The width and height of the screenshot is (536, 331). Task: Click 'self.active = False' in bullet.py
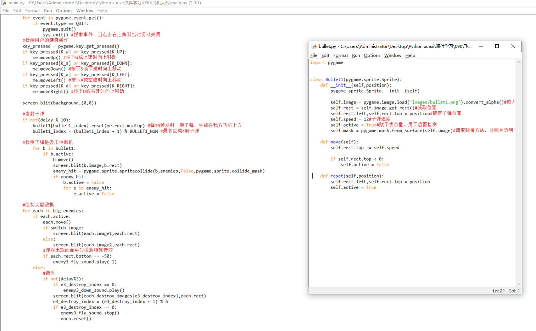pyautogui.click(x=365, y=165)
